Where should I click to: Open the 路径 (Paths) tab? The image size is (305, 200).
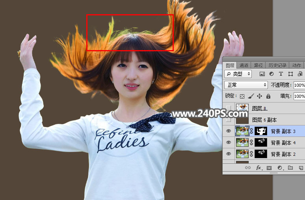click(x=259, y=65)
